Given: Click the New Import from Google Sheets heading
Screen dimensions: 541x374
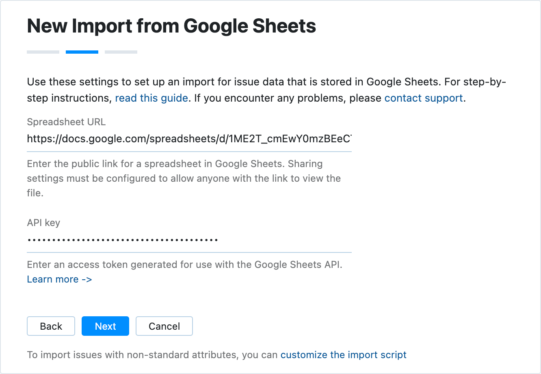Looking at the screenshot, I should pyautogui.click(x=171, y=26).
